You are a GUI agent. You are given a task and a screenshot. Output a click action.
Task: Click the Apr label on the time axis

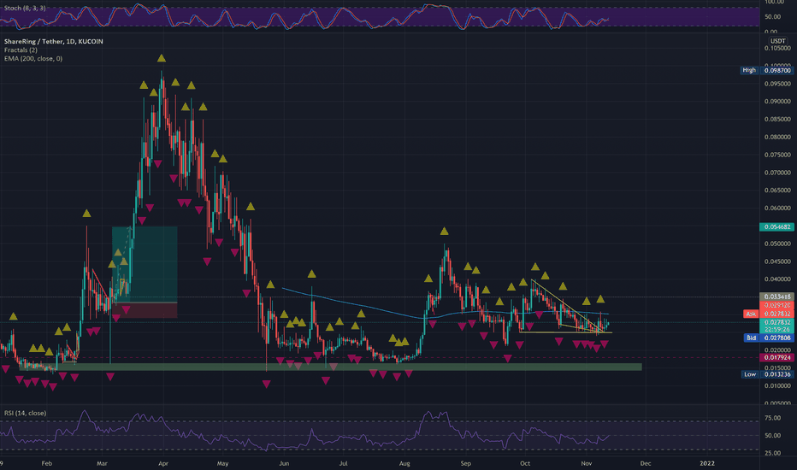162,463
